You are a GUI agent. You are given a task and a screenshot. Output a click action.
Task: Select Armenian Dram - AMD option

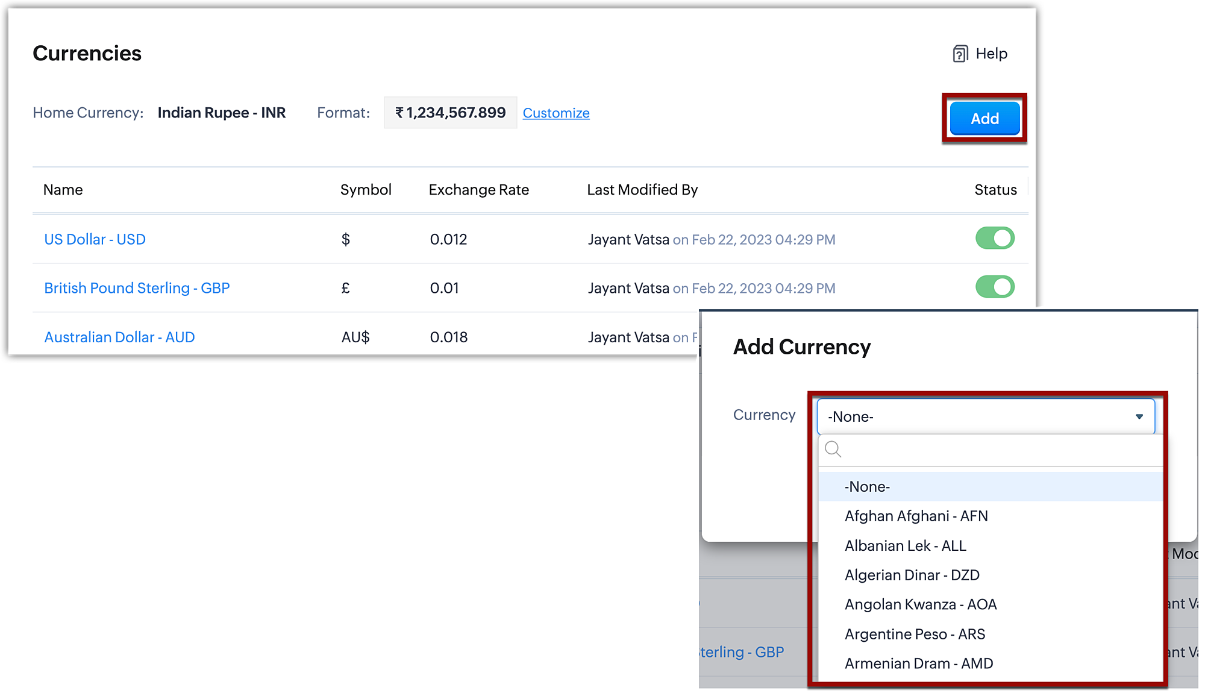918,663
